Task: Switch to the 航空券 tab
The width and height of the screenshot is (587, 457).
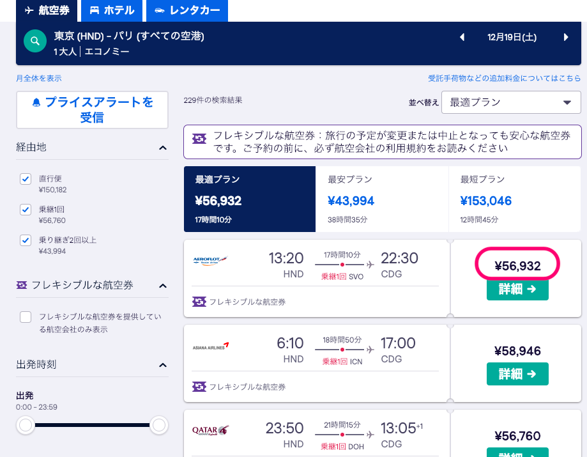Action: pos(47,10)
